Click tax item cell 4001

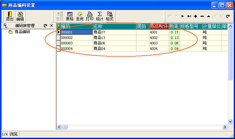coord(159,32)
